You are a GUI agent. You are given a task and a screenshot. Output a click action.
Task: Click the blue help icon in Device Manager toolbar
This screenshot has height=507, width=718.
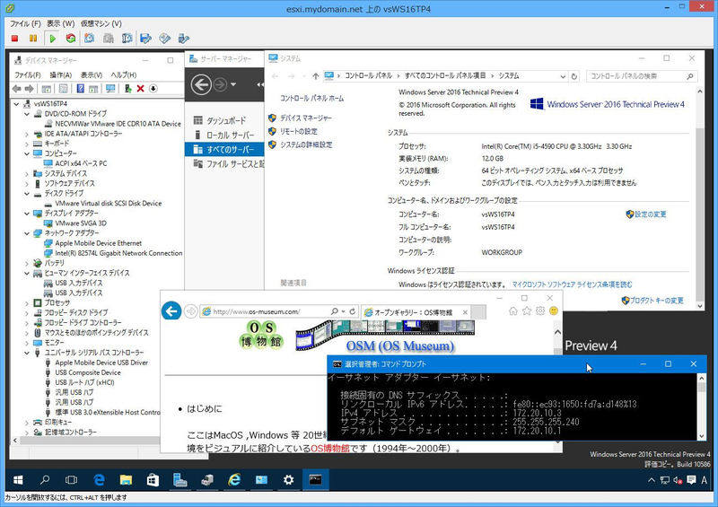click(80, 89)
